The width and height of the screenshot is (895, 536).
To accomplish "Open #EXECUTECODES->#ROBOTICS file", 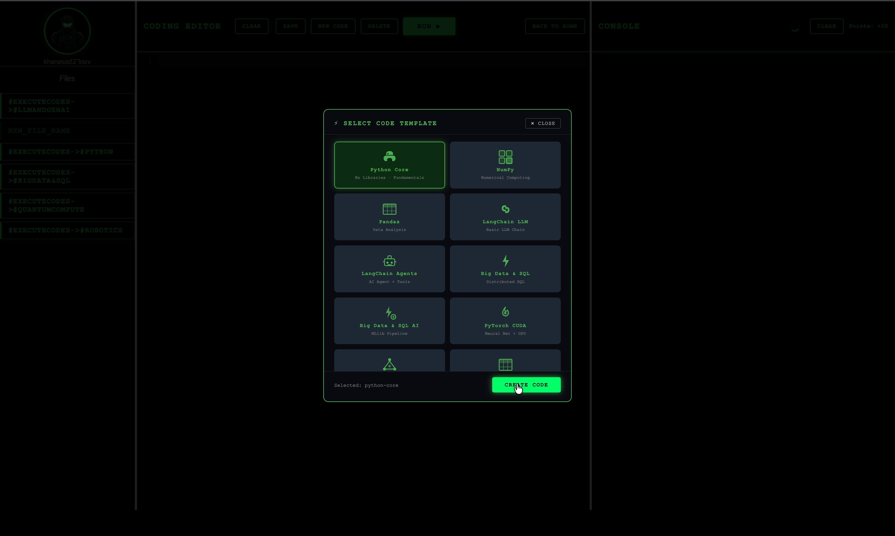I will tap(68, 231).
